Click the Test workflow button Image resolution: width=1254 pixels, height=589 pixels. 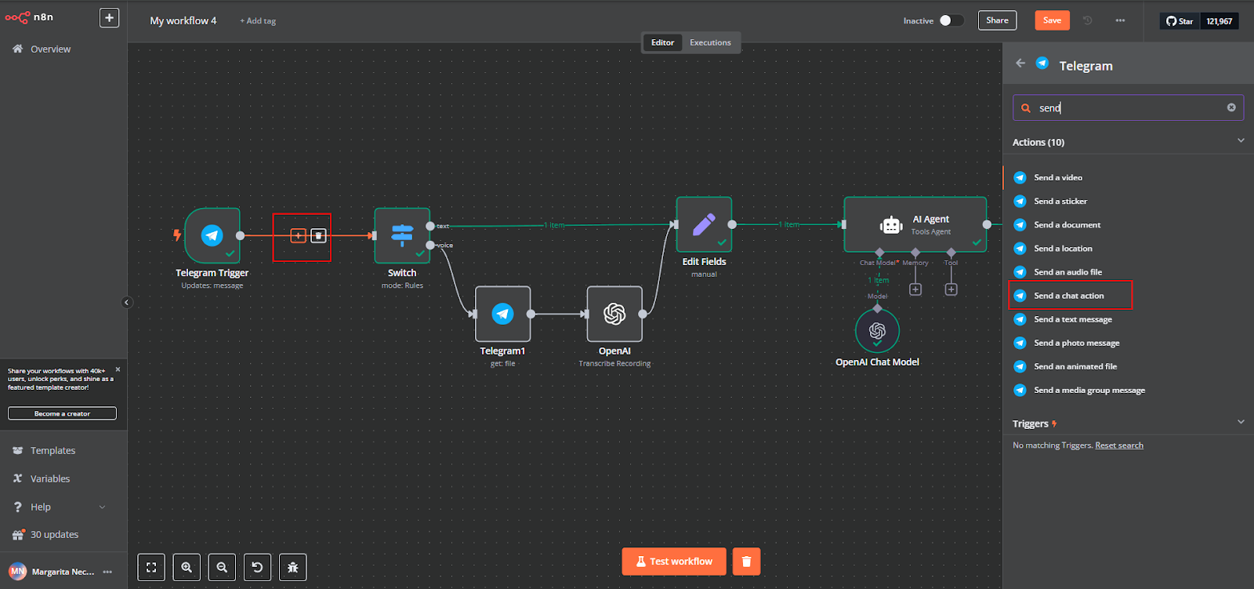point(674,562)
